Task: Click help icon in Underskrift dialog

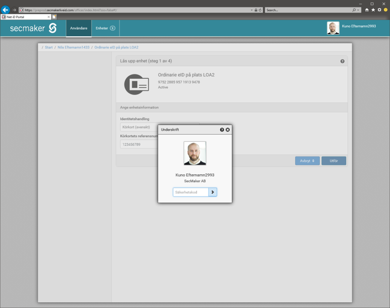Action: [222, 130]
